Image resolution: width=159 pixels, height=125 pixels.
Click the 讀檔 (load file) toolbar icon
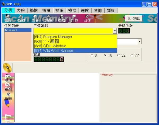point(49,18)
